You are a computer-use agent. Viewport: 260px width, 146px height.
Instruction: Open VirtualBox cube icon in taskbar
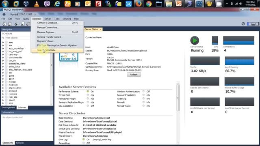[26, 4]
